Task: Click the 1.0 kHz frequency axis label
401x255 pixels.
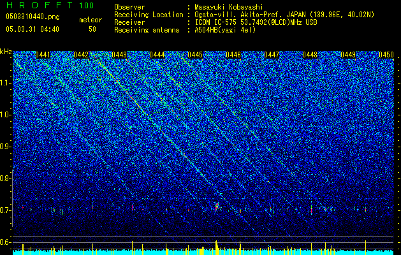Action: coord(5,115)
